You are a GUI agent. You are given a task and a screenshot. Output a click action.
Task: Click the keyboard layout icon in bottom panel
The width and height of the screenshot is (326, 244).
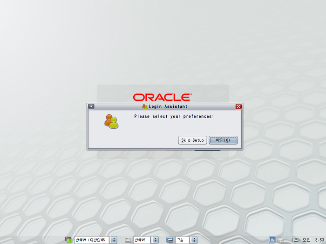coord(128,240)
